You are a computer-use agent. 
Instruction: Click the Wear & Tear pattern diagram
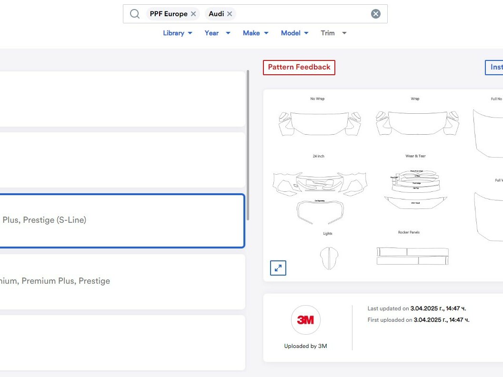click(x=415, y=186)
